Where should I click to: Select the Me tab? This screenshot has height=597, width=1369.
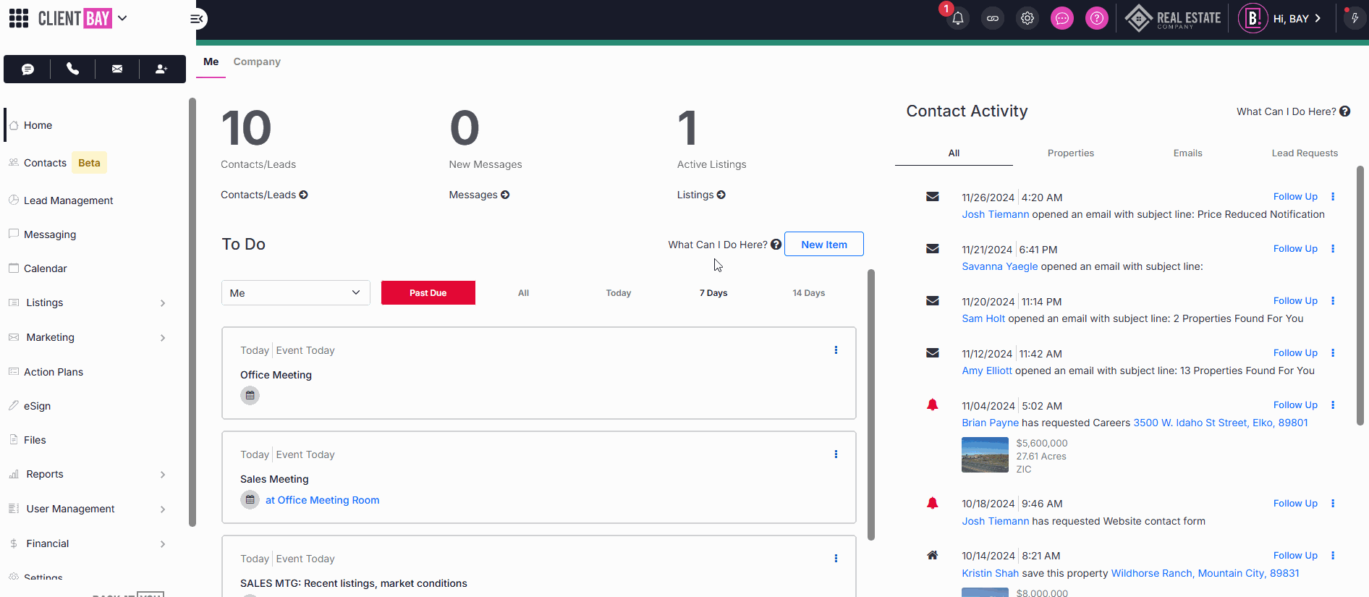coord(211,62)
